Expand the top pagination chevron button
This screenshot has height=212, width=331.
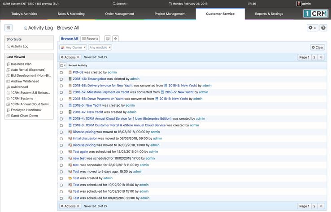[321, 57]
